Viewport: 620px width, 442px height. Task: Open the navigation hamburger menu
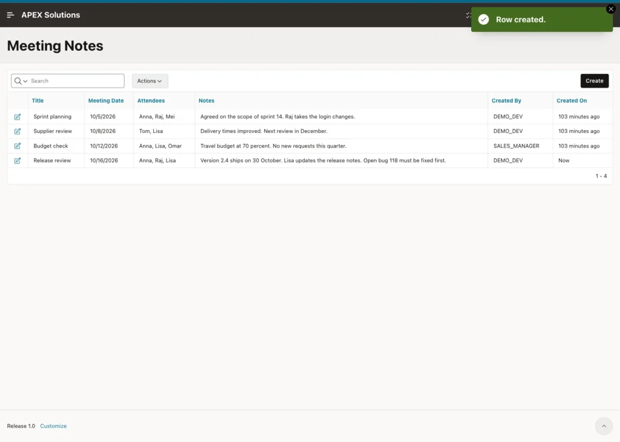11,15
